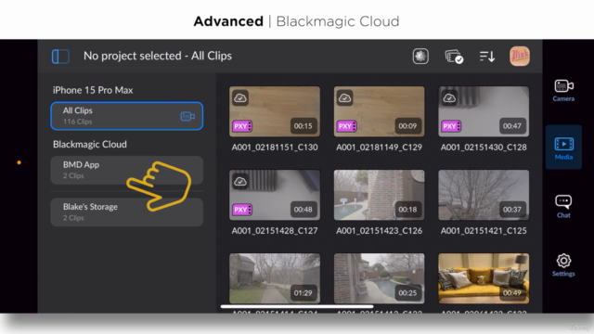Image resolution: width=594 pixels, height=334 pixels.
Task: Open the 01:29 driveway clip thumbnail
Action: [x=275, y=278]
